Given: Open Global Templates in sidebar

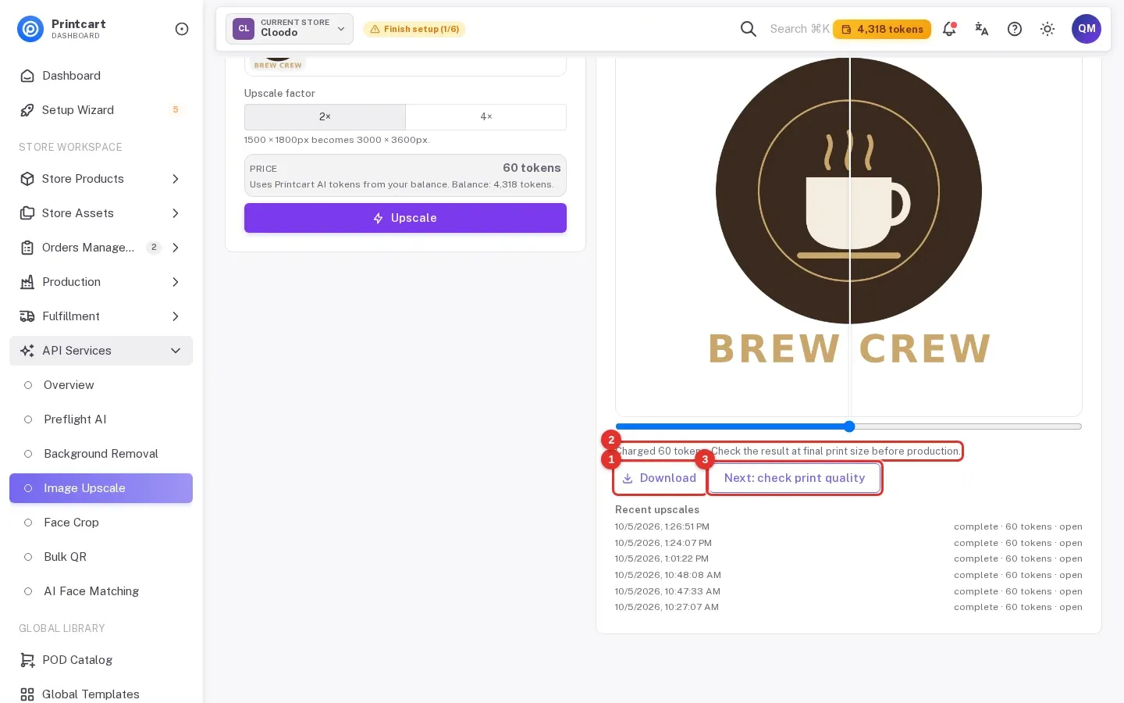Looking at the screenshot, I should click(x=101, y=694).
